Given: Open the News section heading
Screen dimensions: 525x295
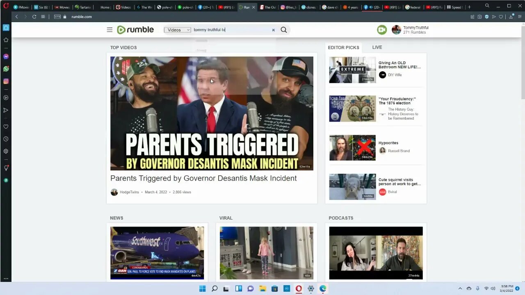Looking at the screenshot, I should pos(116,218).
